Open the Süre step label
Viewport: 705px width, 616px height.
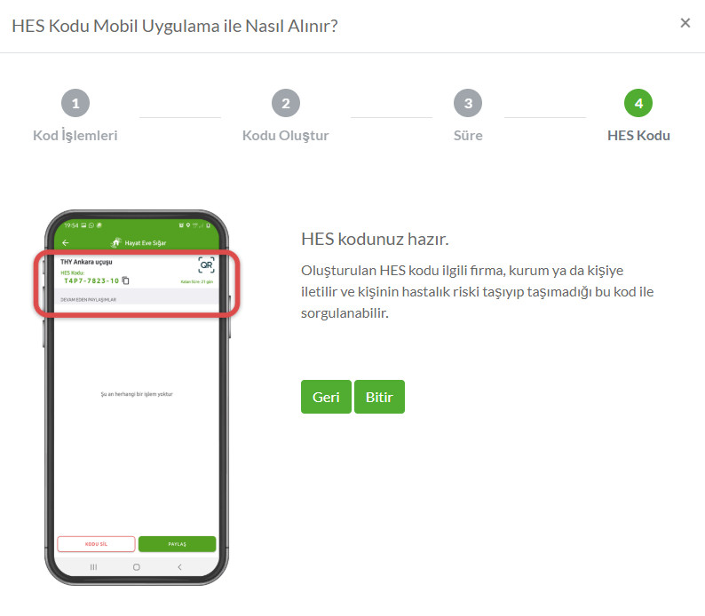click(x=468, y=135)
